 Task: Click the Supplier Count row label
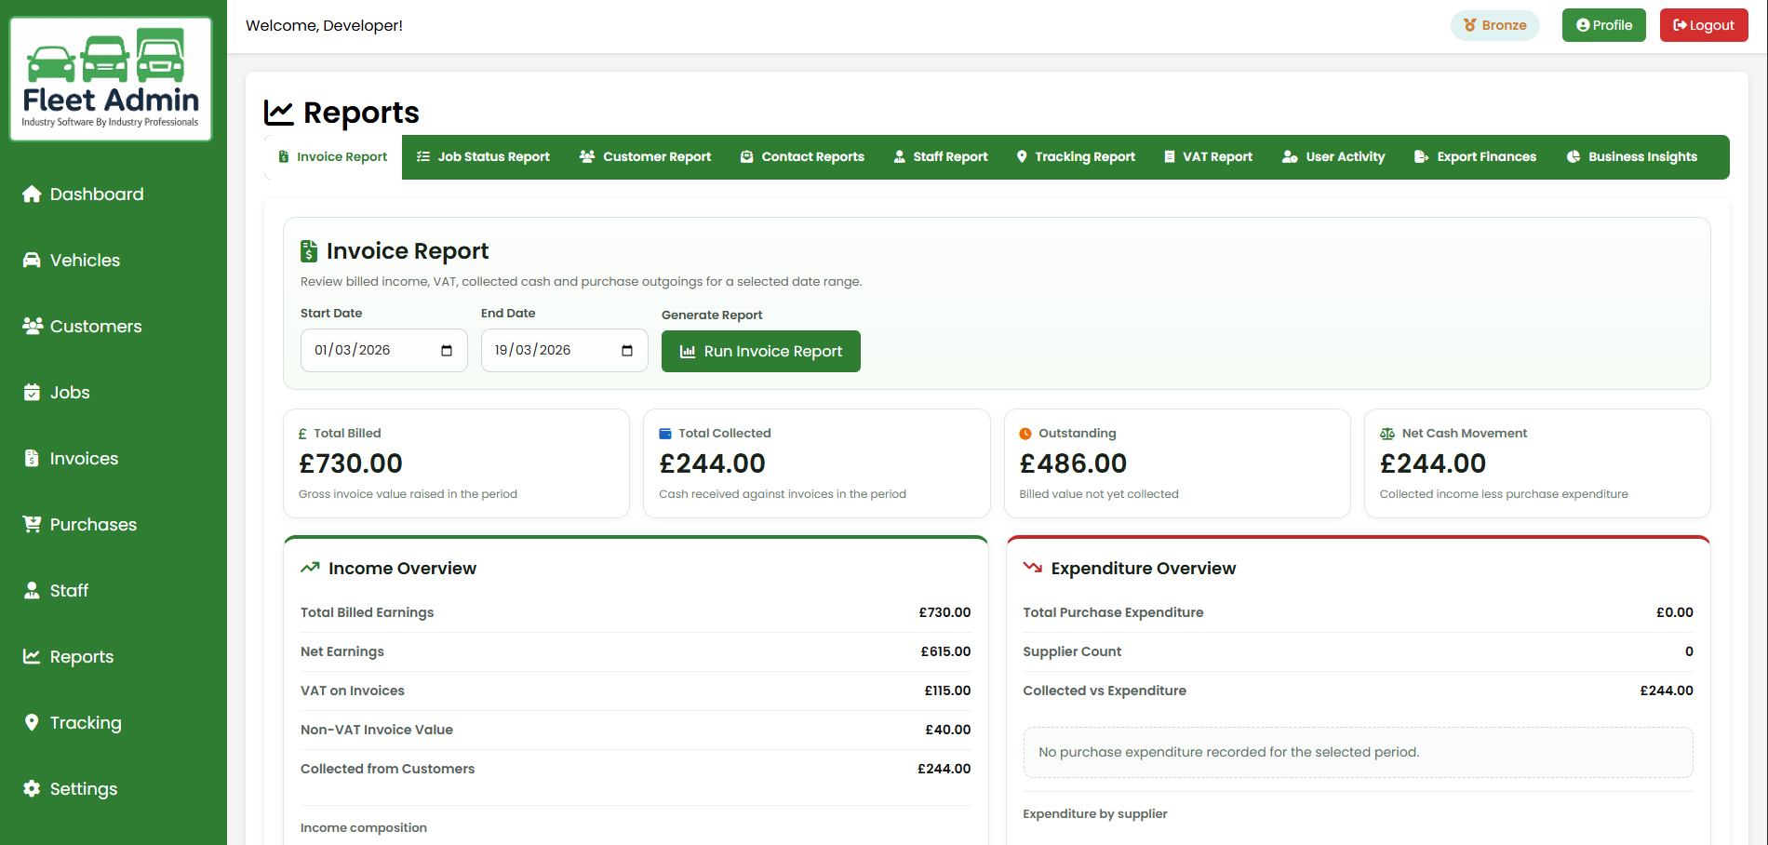click(x=1072, y=651)
